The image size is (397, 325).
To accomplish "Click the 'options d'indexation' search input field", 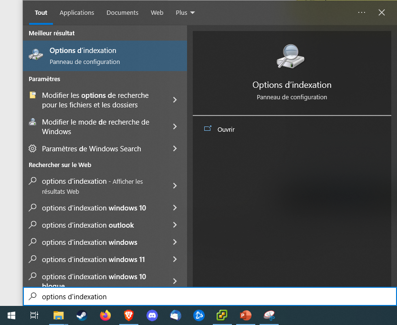I will pos(209,296).
